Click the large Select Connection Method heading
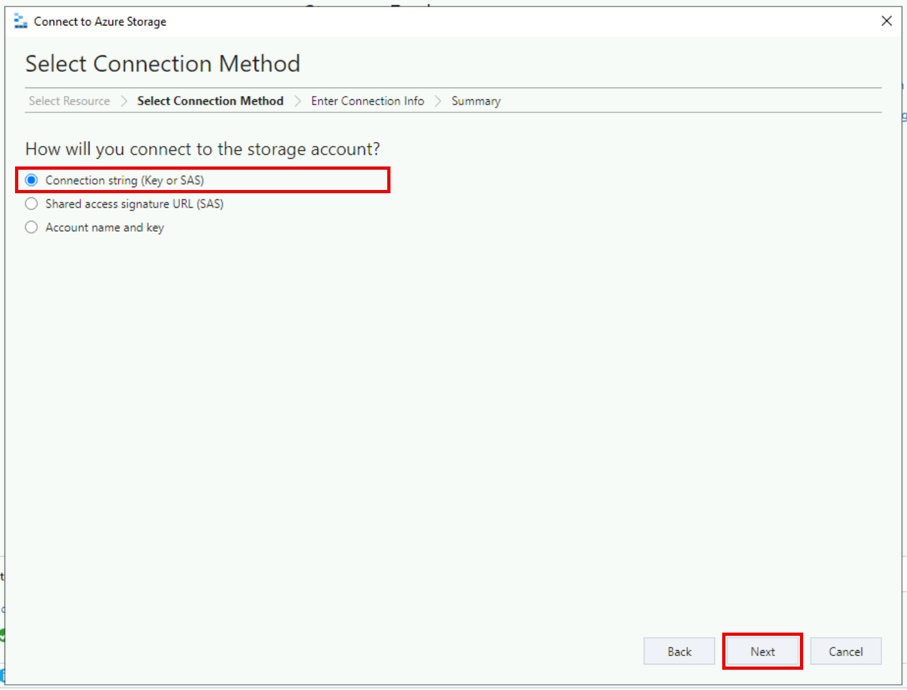The width and height of the screenshot is (907, 690). coord(163,64)
